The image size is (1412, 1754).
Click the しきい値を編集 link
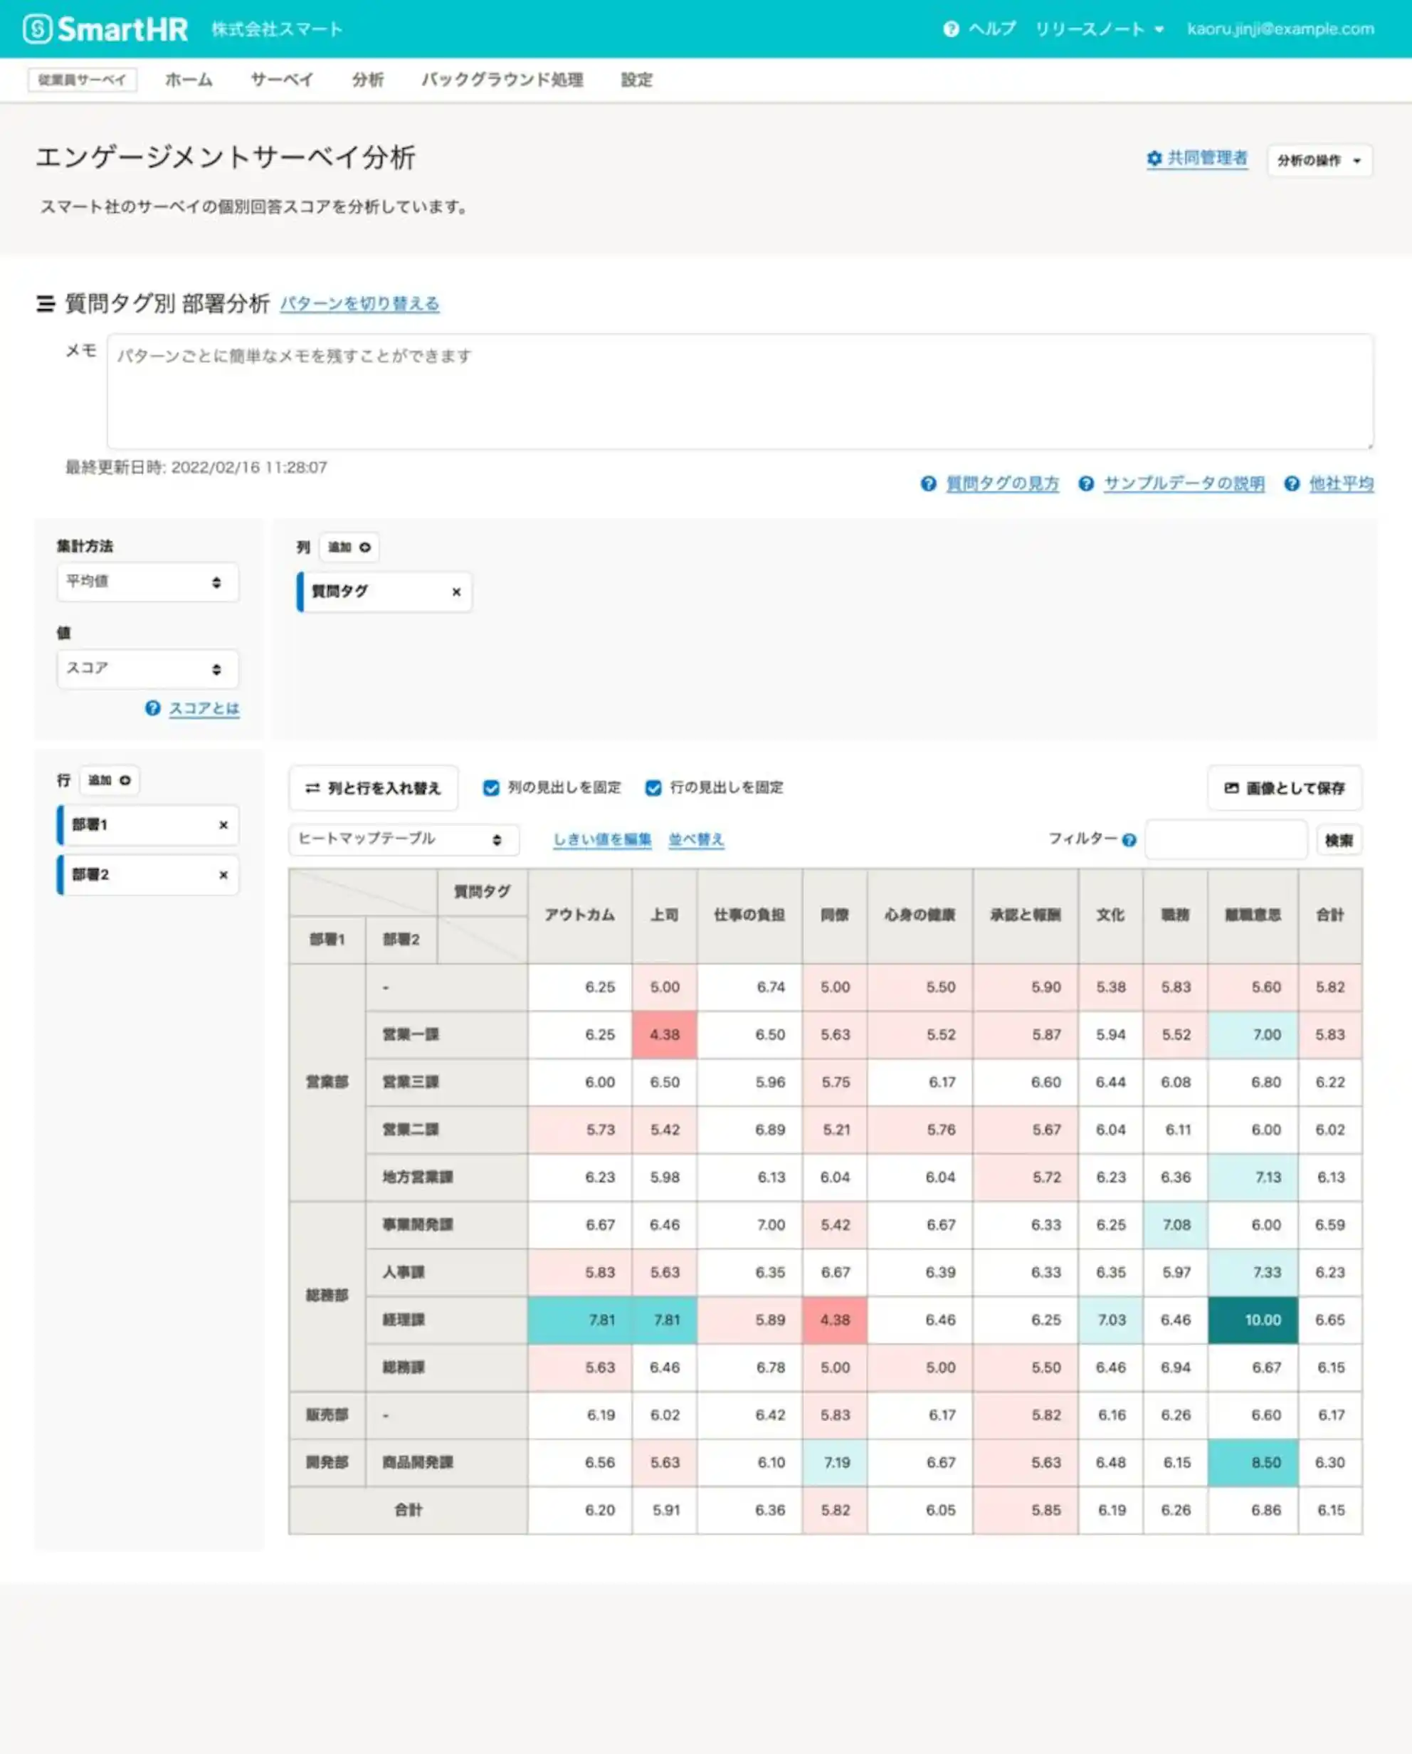pyautogui.click(x=602, y=839)
